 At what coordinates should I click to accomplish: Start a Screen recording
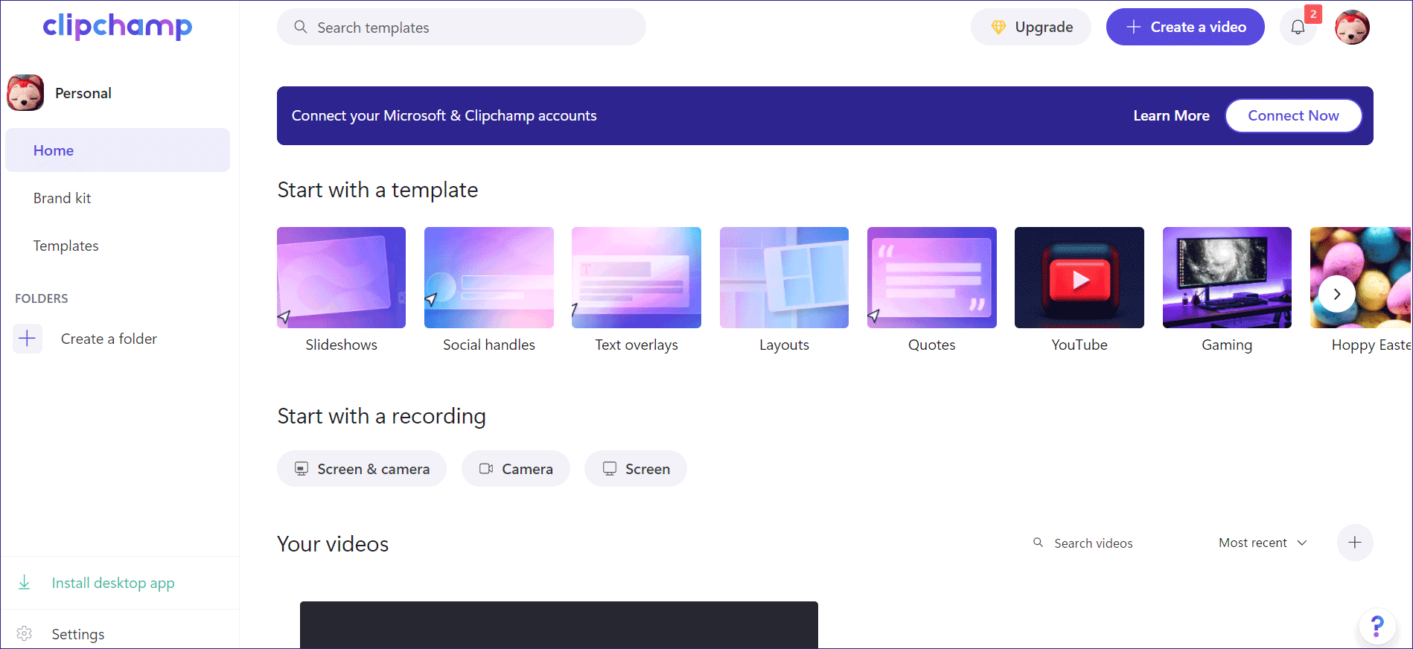tap(636, 469)
